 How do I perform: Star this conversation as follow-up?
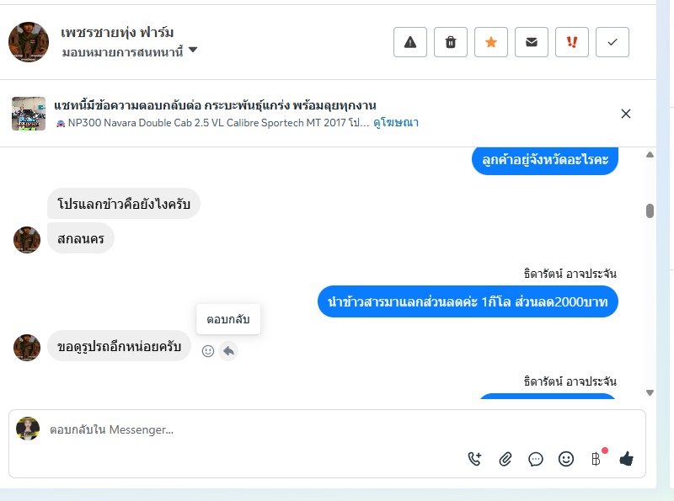491,42
